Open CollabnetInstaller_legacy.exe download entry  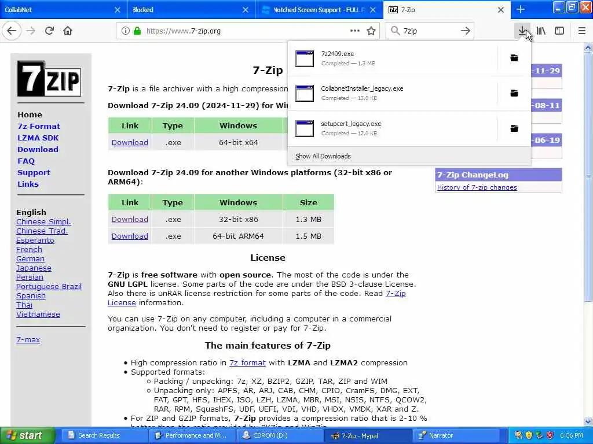tap(391, 93)
